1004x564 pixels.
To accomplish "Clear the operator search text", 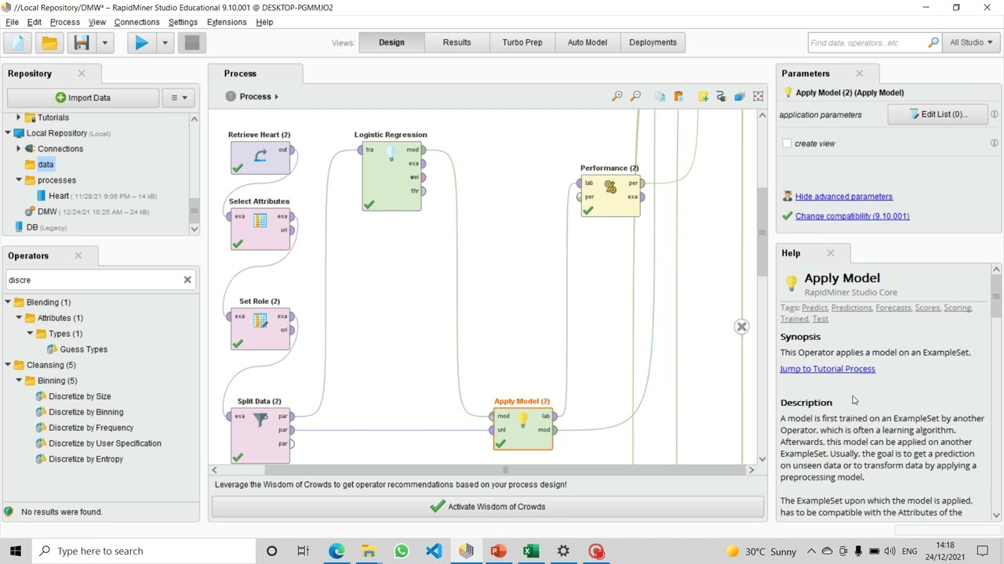I will (187, 280).
